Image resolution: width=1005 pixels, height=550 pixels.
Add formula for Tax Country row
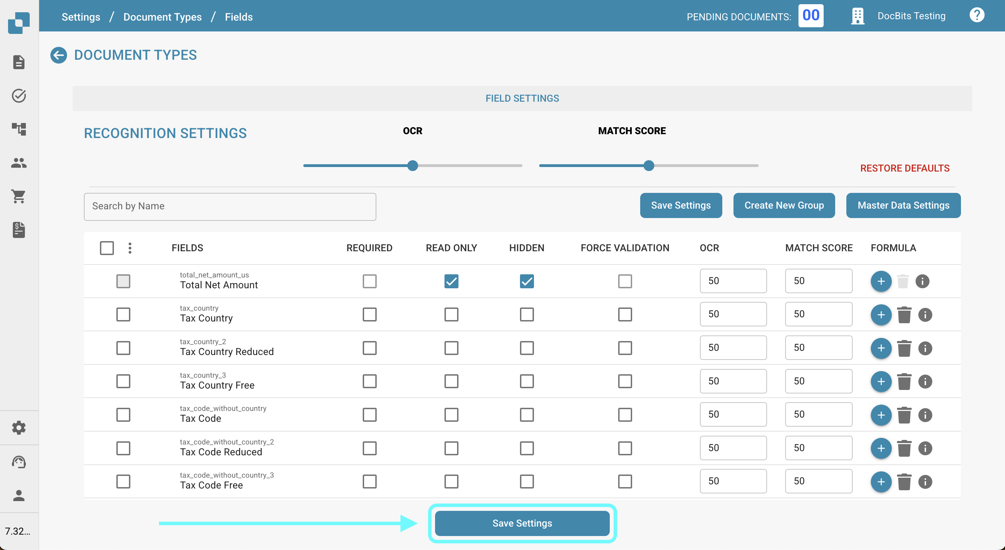pos(881,314)
